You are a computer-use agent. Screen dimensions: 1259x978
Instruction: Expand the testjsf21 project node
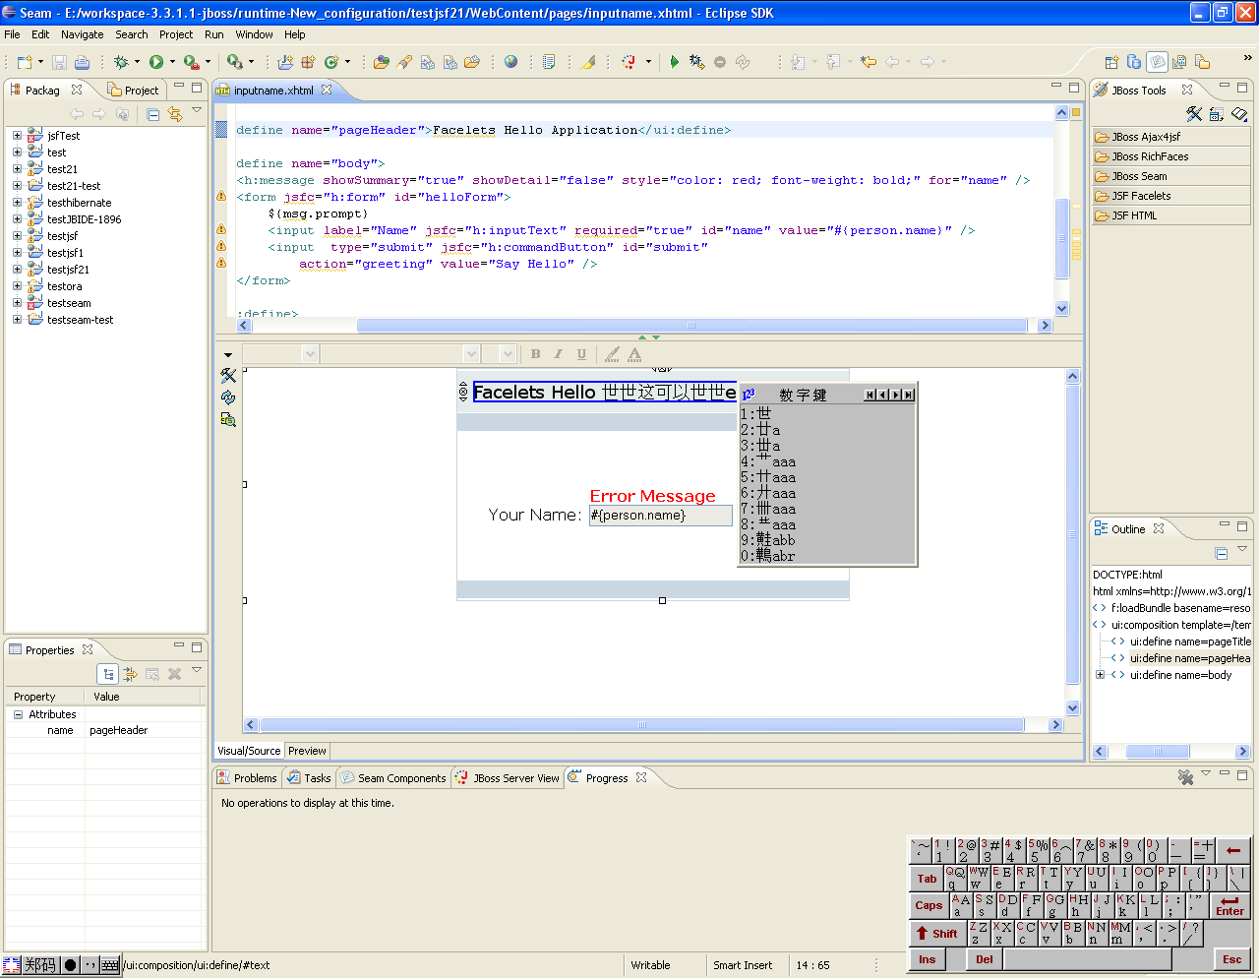(17, 270)
